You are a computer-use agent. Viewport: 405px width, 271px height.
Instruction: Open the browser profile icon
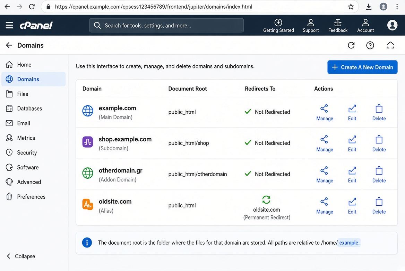point(383,7)
